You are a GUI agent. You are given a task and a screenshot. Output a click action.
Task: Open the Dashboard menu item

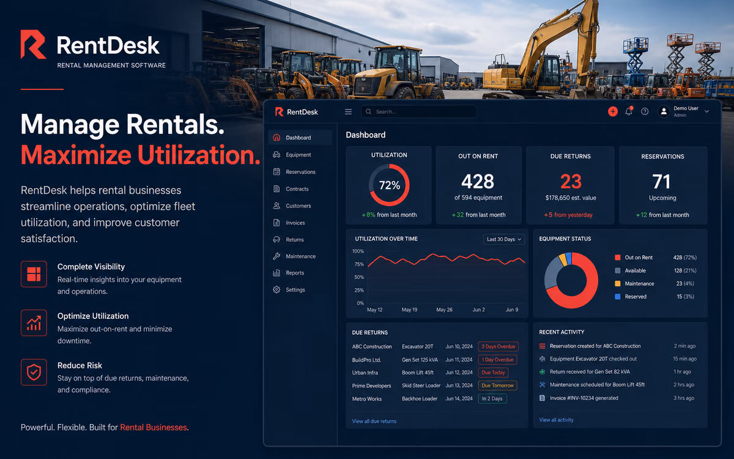[x=300, y=138]
